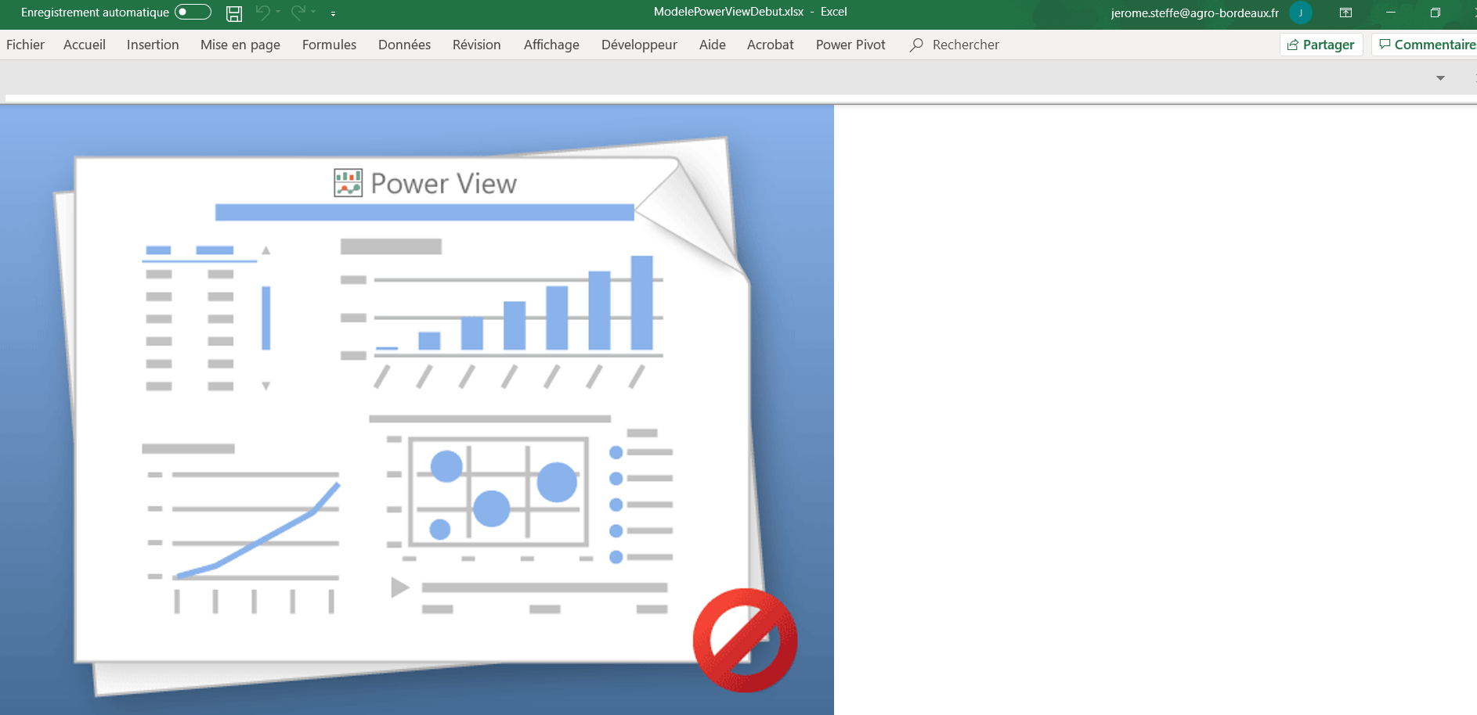Screen dimensions: 1477x715
Task: Switch to the Acrobat tab
Action: [770, 45]
